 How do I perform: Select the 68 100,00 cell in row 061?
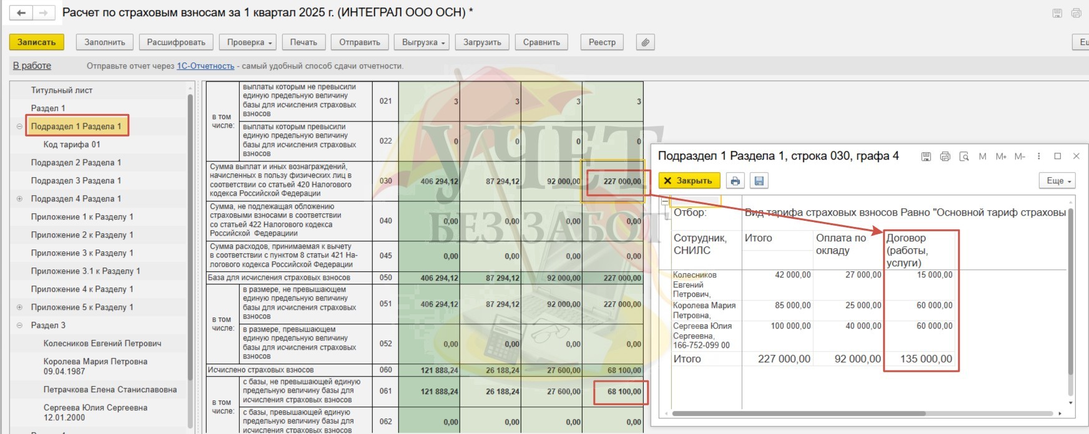[613, 392]
